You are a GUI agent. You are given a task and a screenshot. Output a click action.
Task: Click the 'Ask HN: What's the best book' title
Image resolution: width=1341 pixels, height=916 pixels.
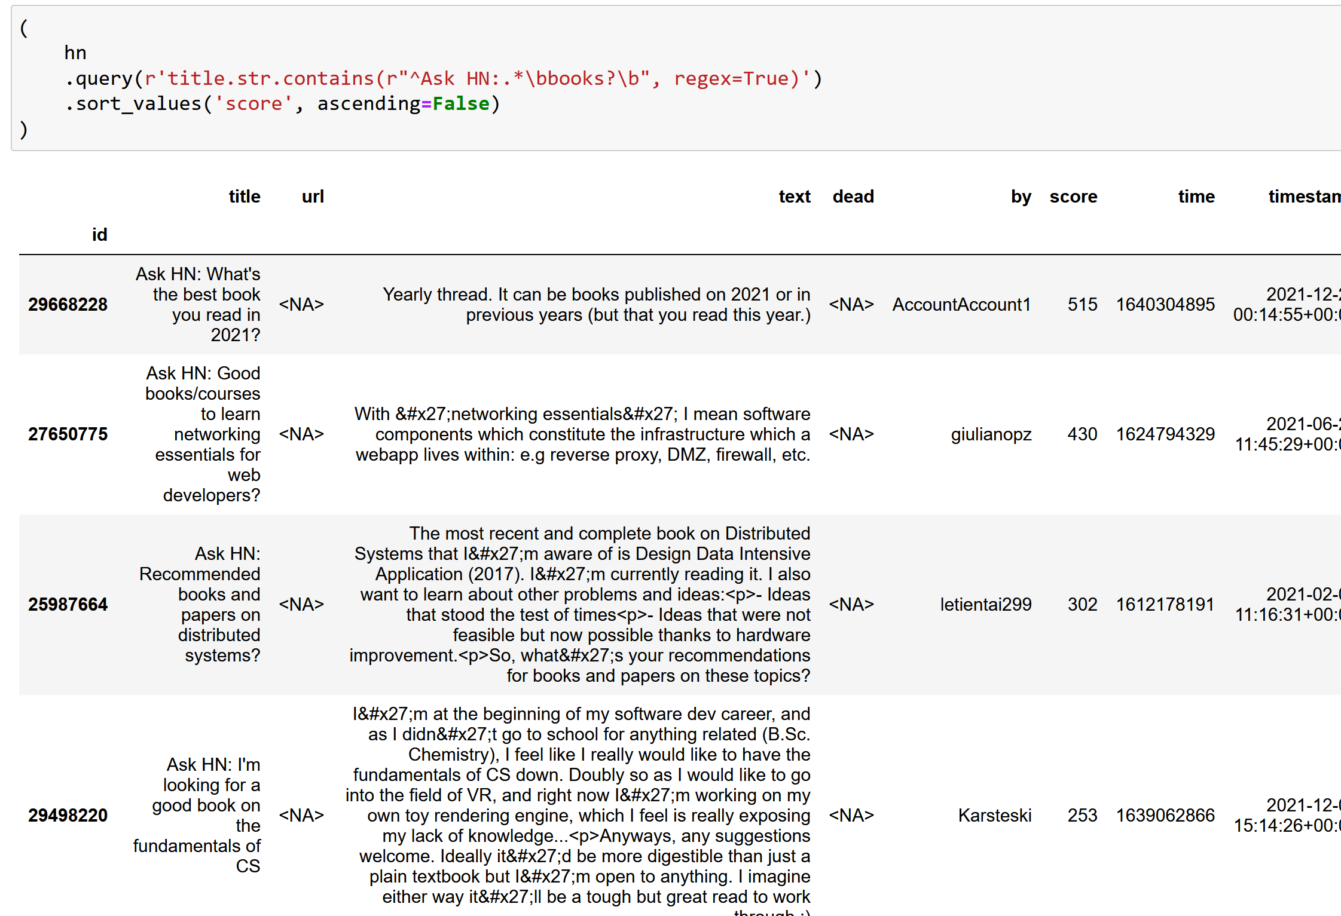click(198, 304)
